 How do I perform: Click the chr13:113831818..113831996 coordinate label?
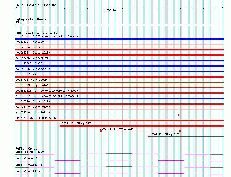(x=36, y=5)
